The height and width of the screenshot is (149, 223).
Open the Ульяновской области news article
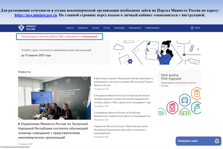click(122, 99)
